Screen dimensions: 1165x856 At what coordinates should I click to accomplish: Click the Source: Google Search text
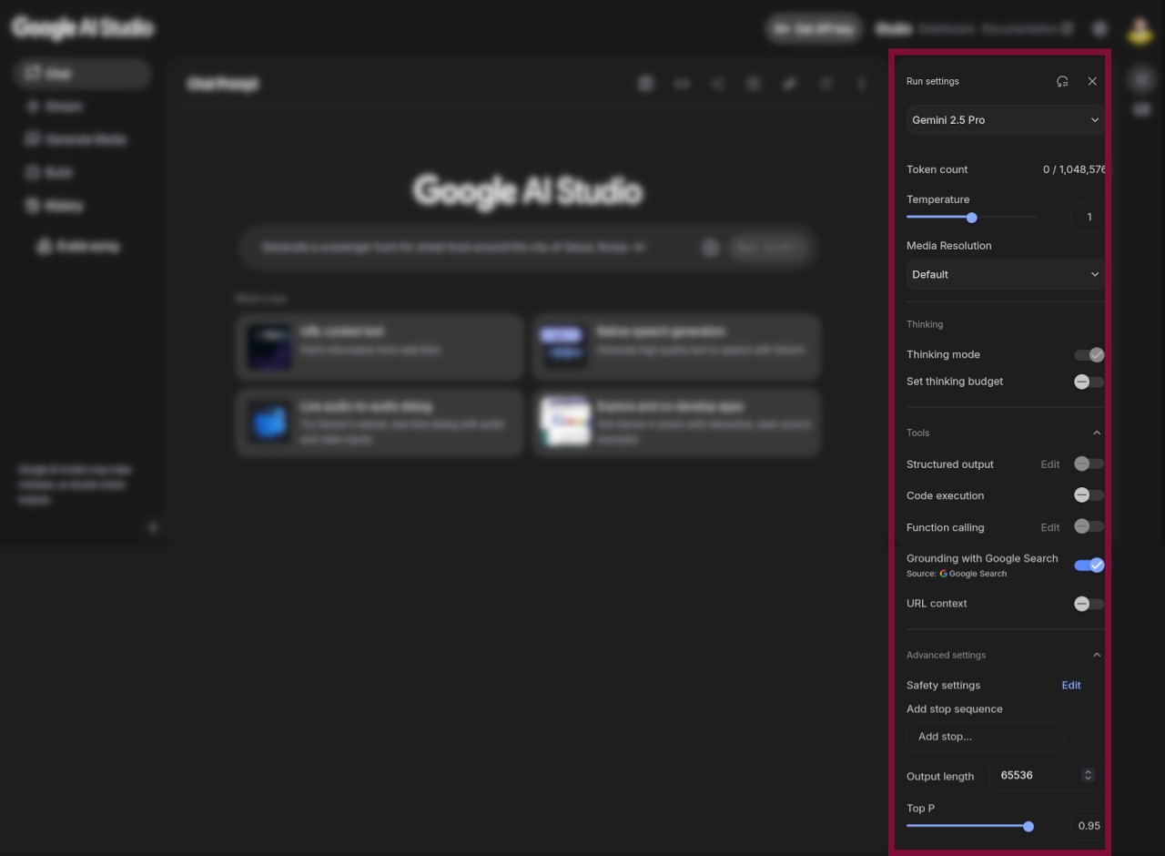click(957, 574)
